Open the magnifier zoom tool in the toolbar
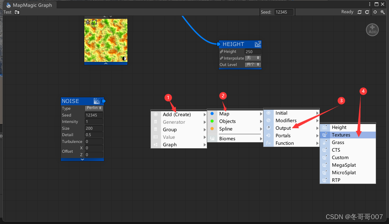The height and width of the screenshot is (224, 389). pos(383,12)
